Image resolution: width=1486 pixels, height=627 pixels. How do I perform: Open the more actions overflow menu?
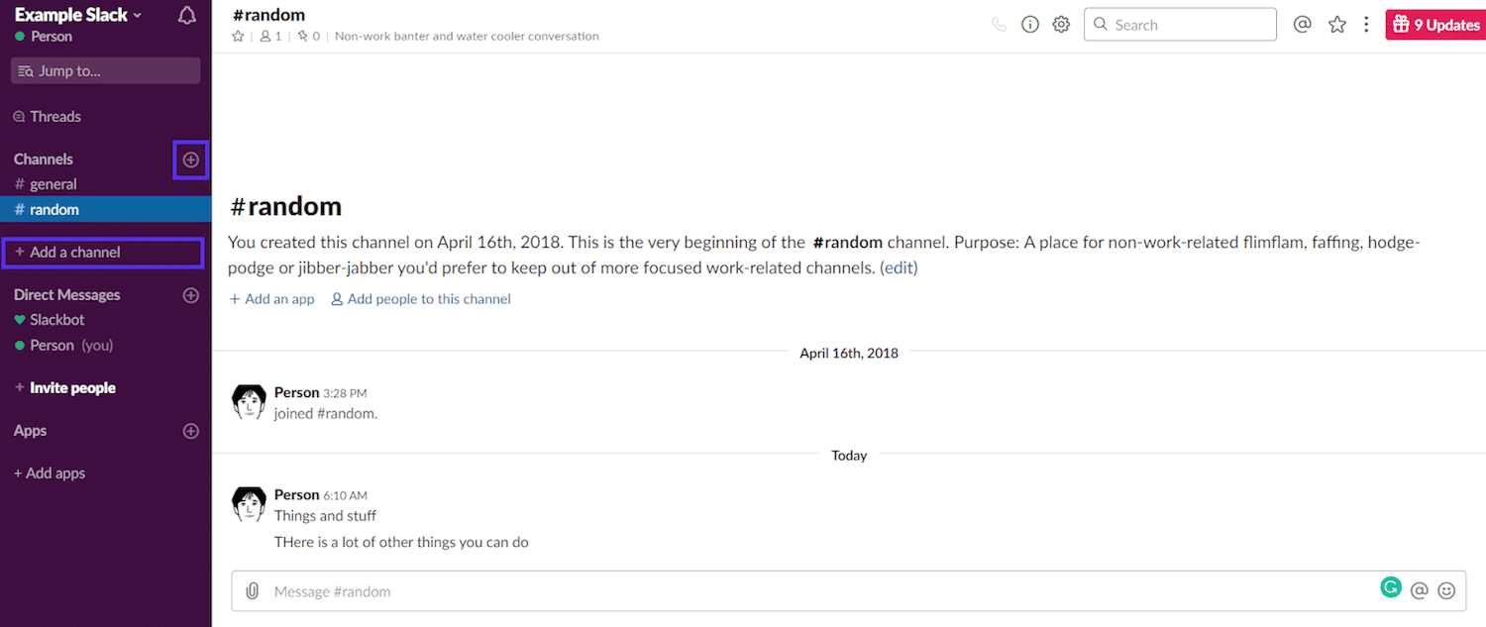(x=1367, y=24)
